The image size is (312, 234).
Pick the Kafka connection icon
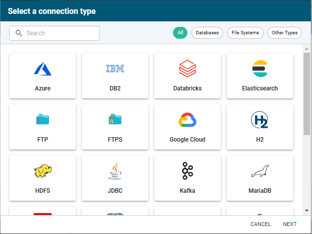tap(187, 171)
